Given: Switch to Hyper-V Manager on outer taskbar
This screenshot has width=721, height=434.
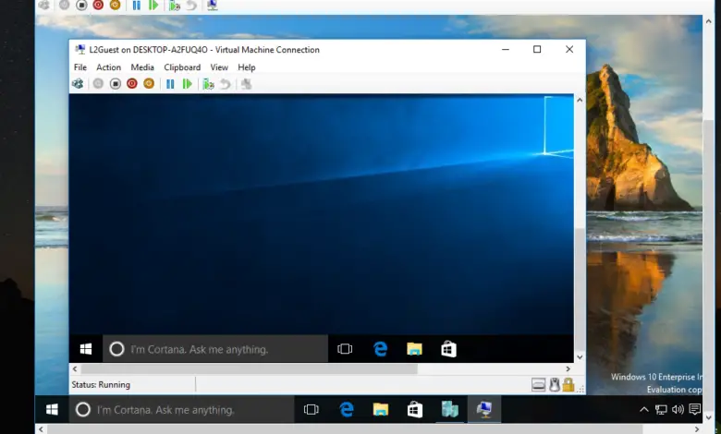Looking at the screenshot, I should tap(450, 409).
